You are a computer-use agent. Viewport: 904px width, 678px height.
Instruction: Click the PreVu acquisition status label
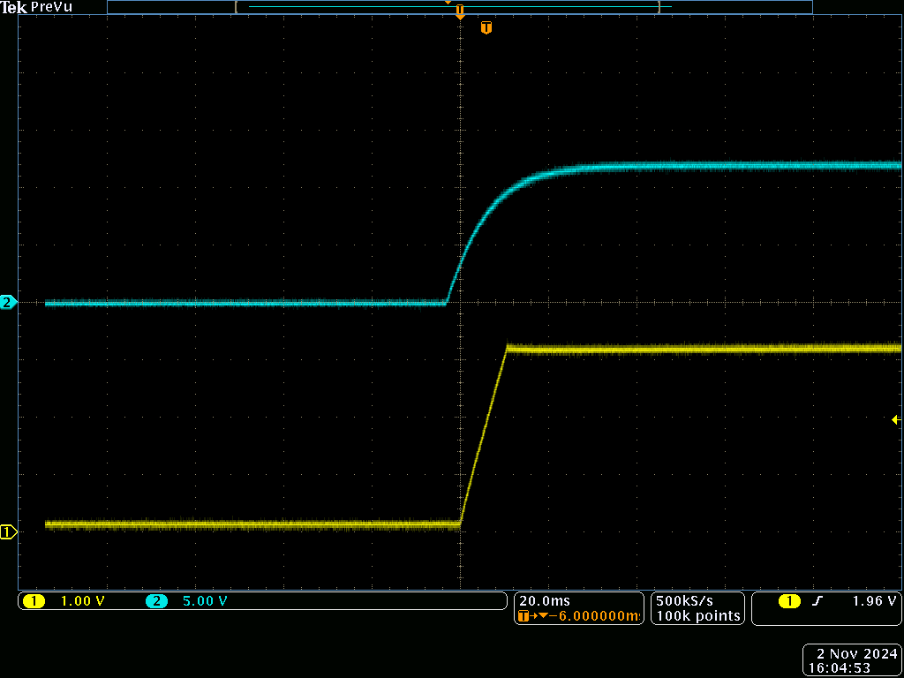[x=52, y=7]
